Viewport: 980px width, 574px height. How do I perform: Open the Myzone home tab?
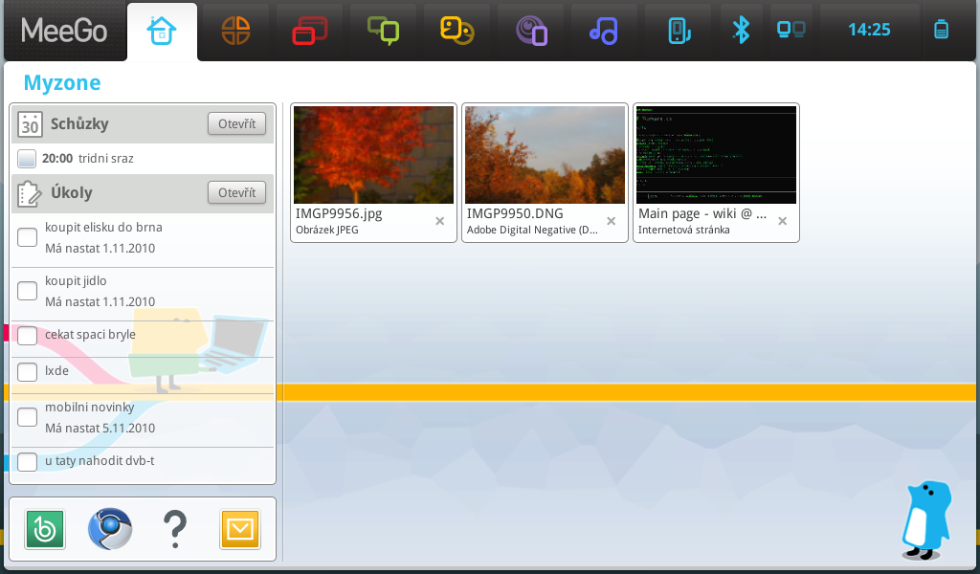(x=162, y=31)
